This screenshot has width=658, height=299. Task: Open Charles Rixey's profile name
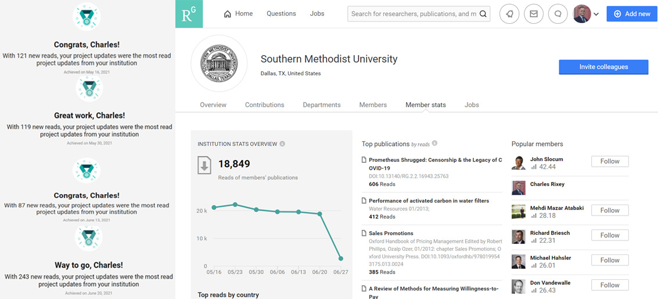pyautogui.click(x=547, y=184)
